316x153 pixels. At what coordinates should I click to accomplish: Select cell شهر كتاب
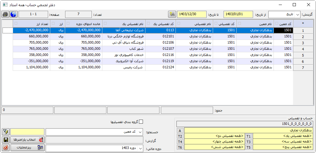pyautogui.click(x=124, y=49)
